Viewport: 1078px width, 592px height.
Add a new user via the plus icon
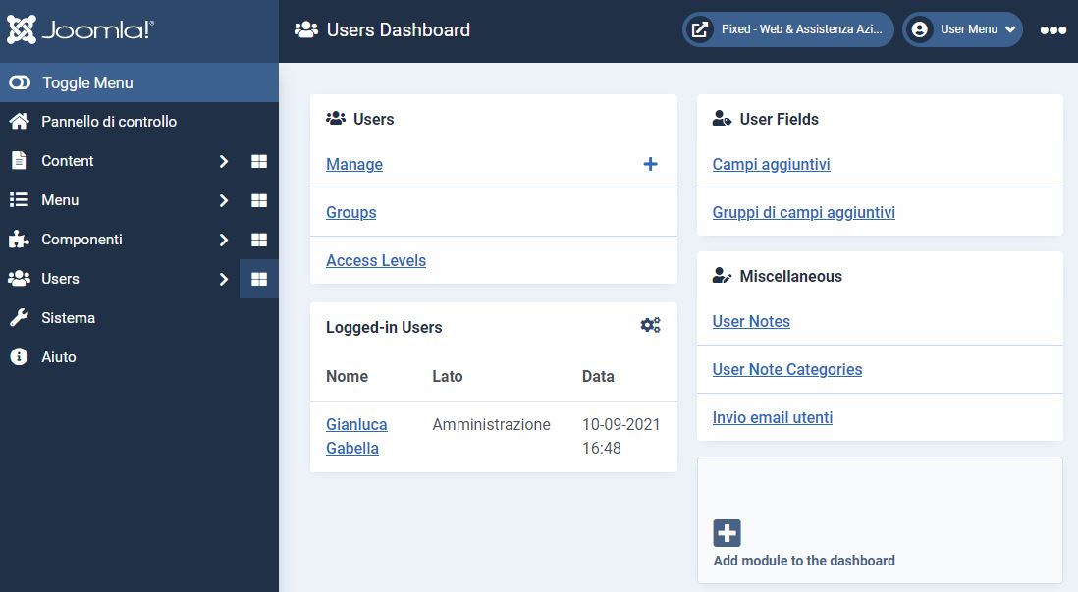coord(650,164)
